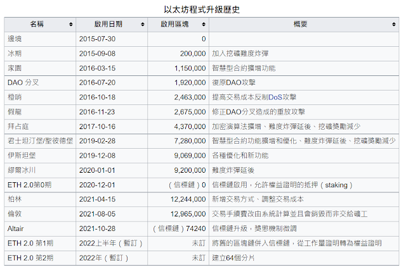The image size is (406, 274).
Task: Select the Altair name cell
Action: [40, 229]
